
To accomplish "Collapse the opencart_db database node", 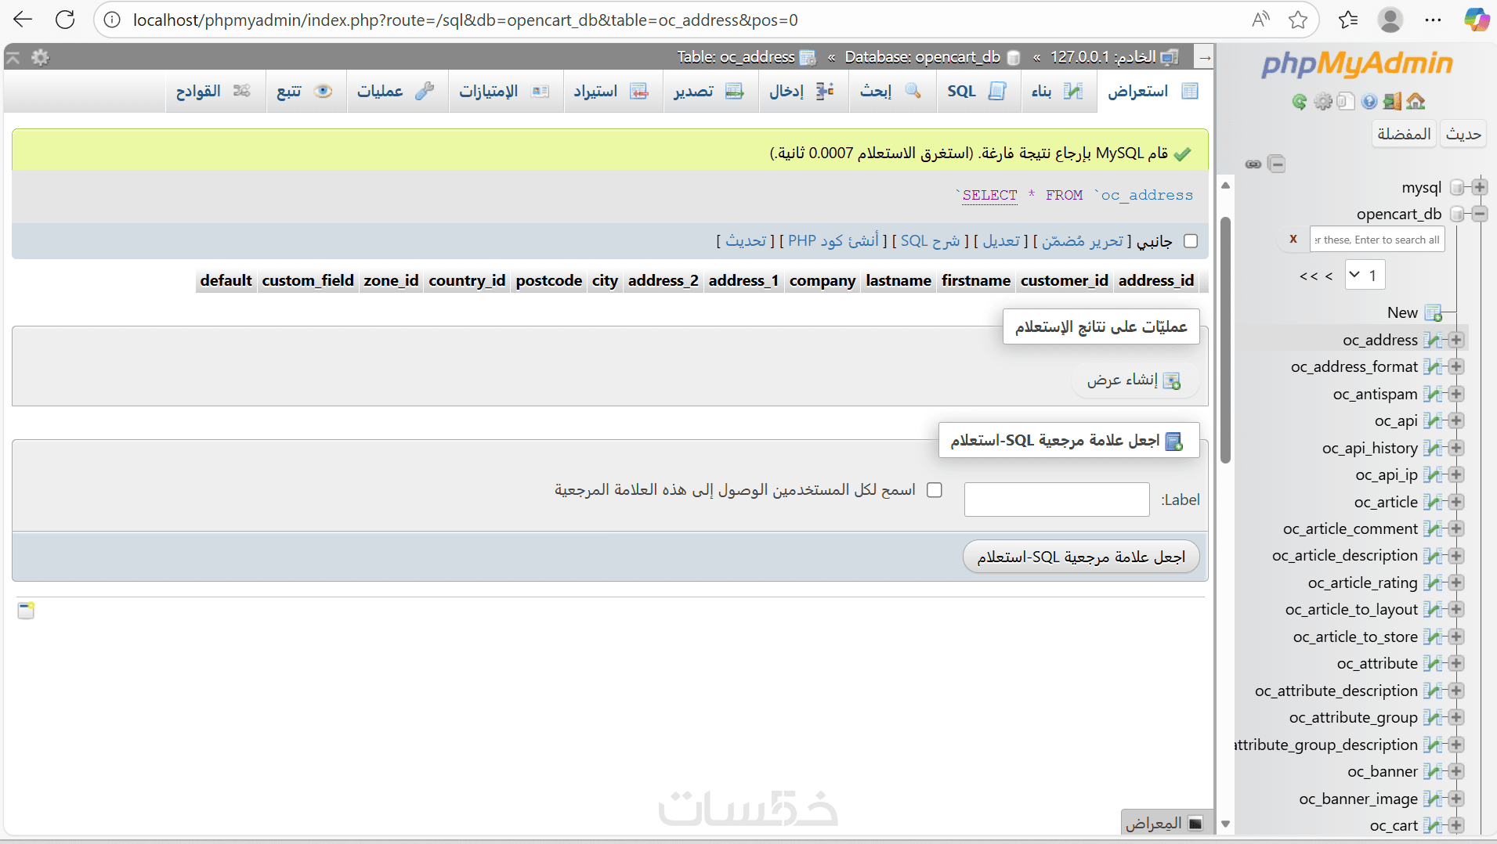I will [x=1480, y=214].
